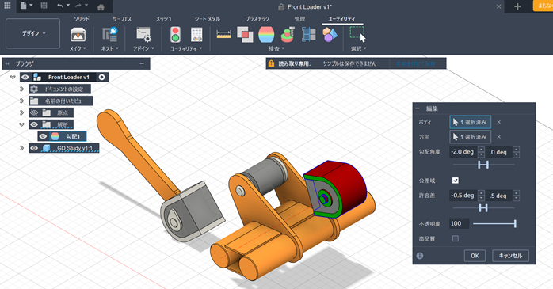The image size is (553, 289).
Task: Expand the GD Study v1:1 node
Action: click(22, 148)
